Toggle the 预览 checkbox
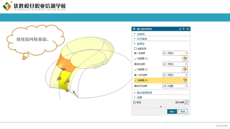Screen dimensions: 230x129 tap(135, 102)
